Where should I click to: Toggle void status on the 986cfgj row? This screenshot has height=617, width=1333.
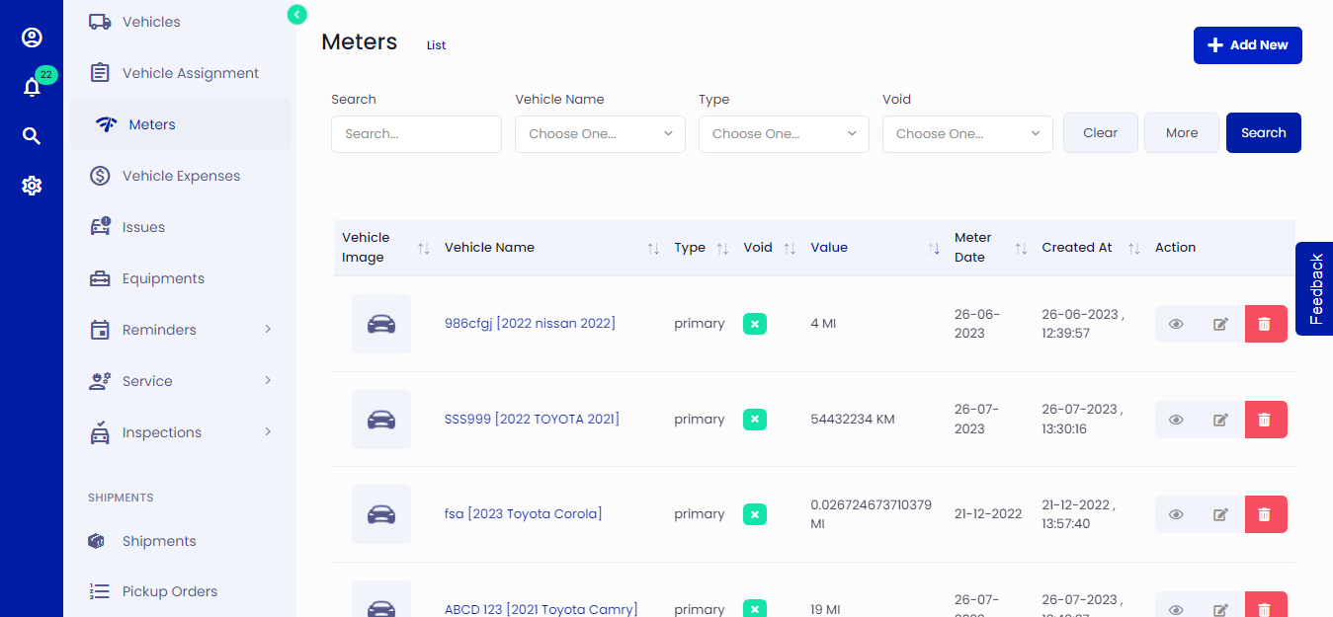coord(755,323)
